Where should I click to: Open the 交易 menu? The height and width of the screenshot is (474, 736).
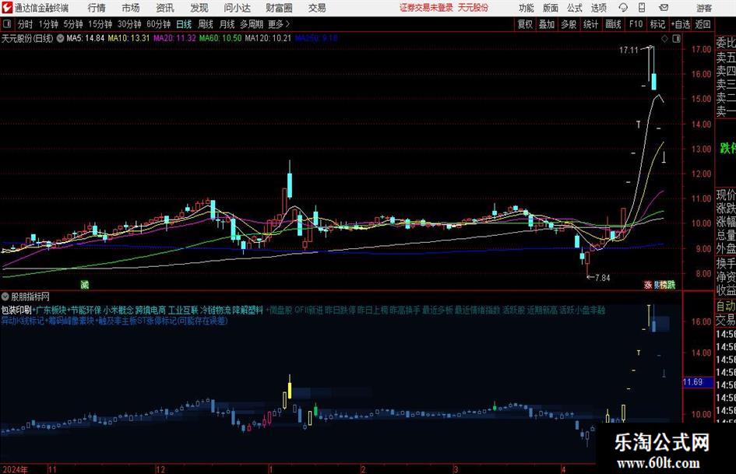pyautogui.click(x=317, y=8)
